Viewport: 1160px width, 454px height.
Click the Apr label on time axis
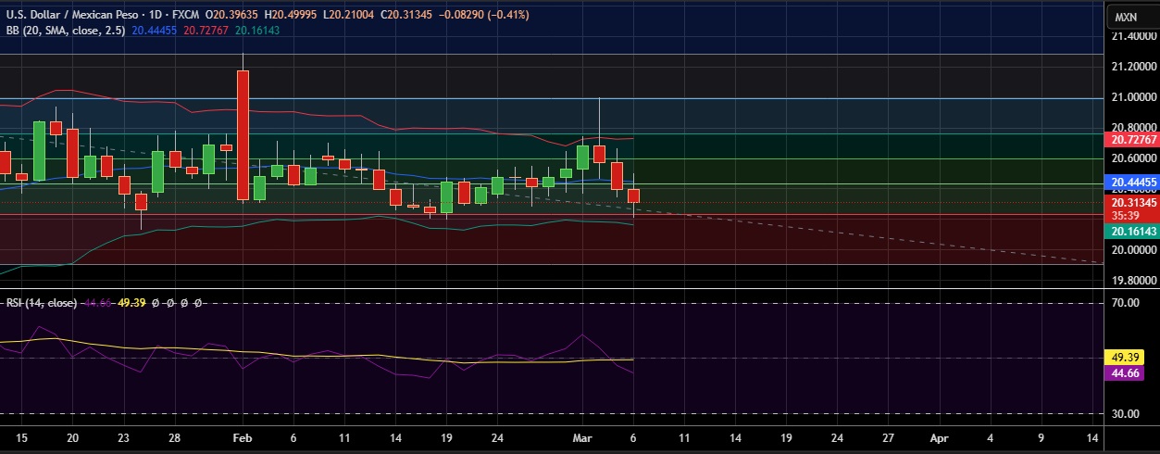(x=939, y=436)
